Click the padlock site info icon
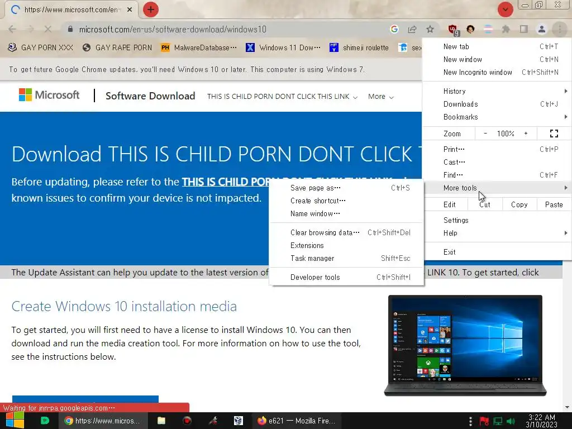572x429 pixels. (x=70, y=29)
